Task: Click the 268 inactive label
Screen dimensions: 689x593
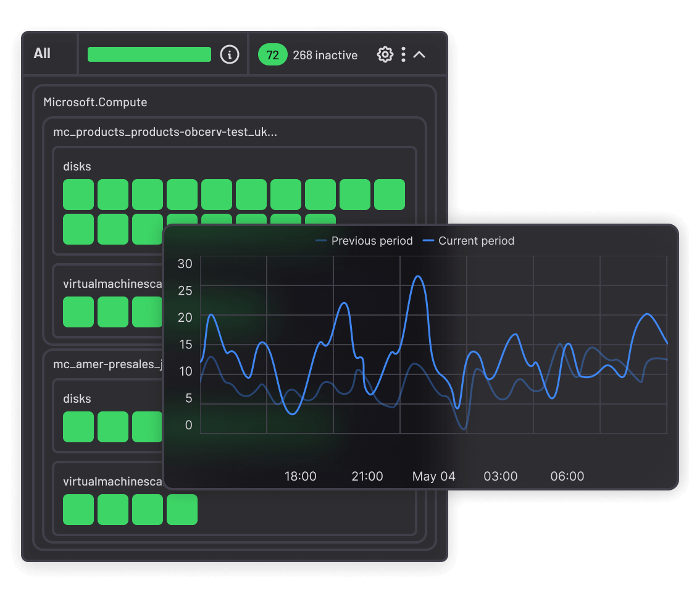Action: (x=325, y=55)
